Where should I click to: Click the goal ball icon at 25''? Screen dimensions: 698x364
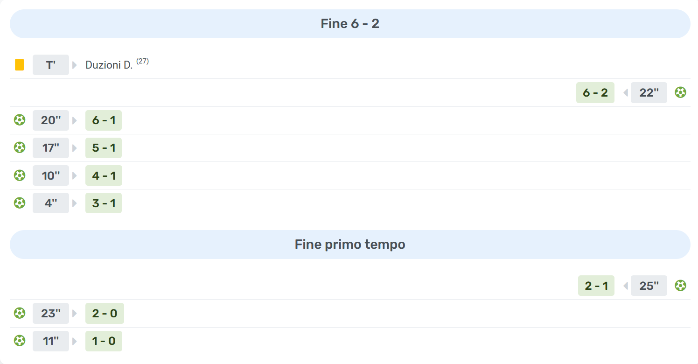point(680,286)
